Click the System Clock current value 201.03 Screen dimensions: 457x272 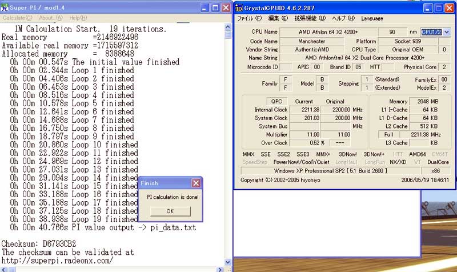[x=304, y=118]
